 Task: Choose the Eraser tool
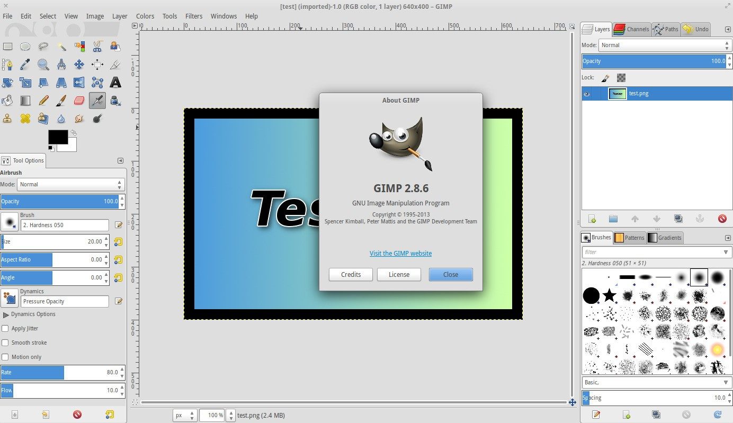point(79,100)
